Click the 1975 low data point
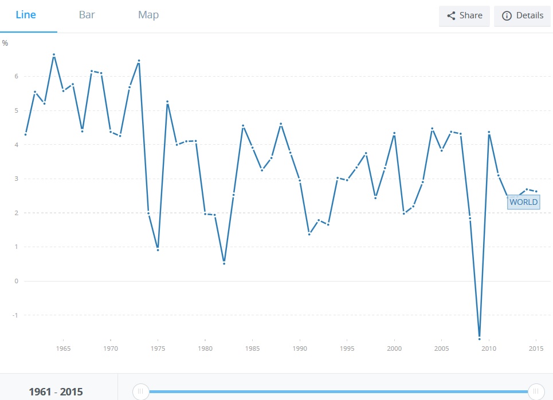553x400 pixels. [158, 249]
